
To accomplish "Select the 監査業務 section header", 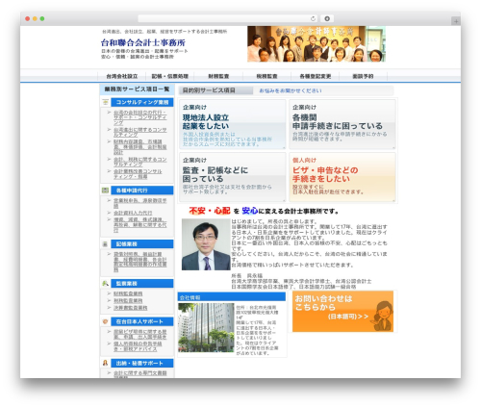I will (142, 284).
